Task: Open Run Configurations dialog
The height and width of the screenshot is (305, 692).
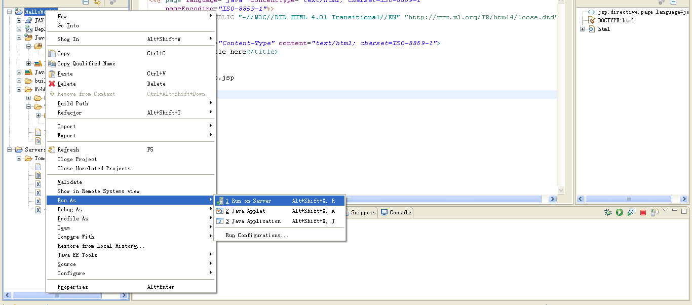Action: pos(257,236)
